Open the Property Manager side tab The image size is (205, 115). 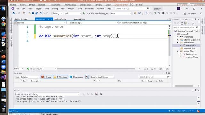[x=11, y=25]
